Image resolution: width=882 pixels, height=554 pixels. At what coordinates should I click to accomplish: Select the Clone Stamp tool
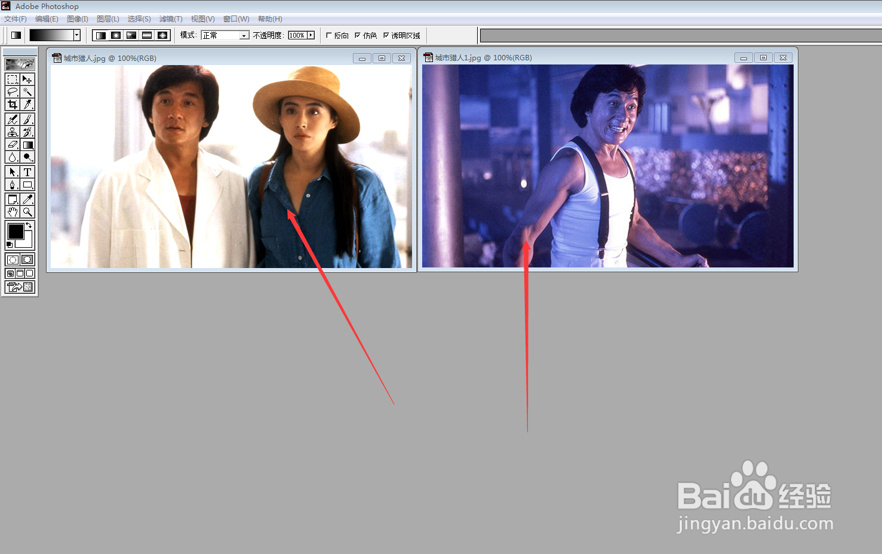[x=12, y=132]
